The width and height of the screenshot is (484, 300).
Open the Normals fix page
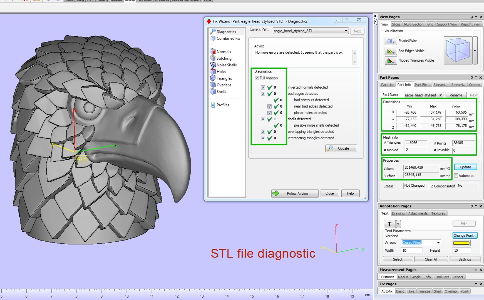tap(221, 52)
